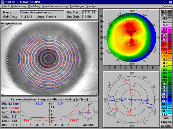Click the Geb. Dat. field 11.11.11
Screen dimensions: 173x129
click(27, 17)
